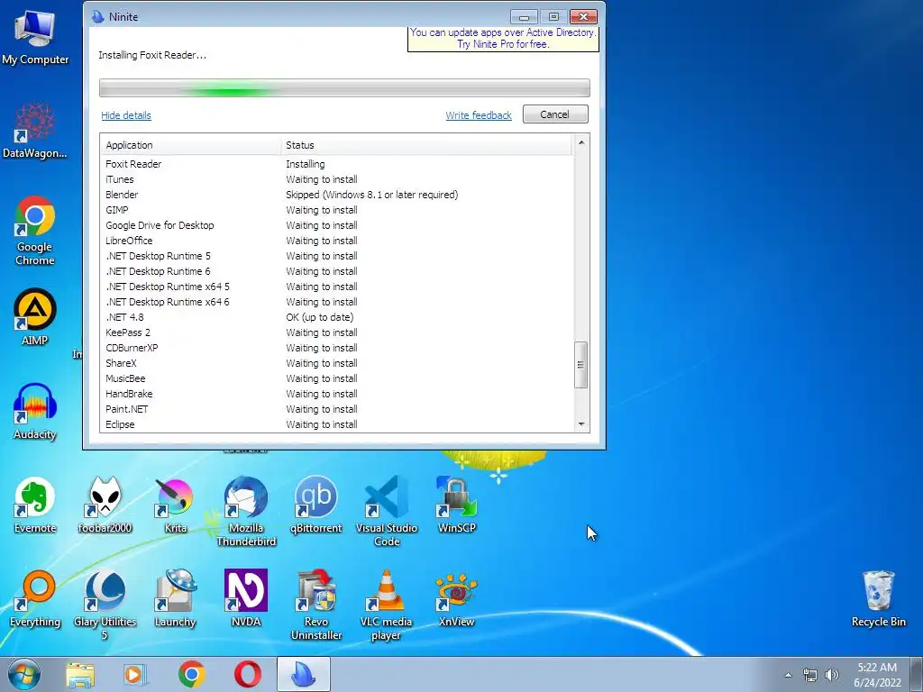
Task: Open Windows Media Player from taskbar
Action: (x=135, y=674)
